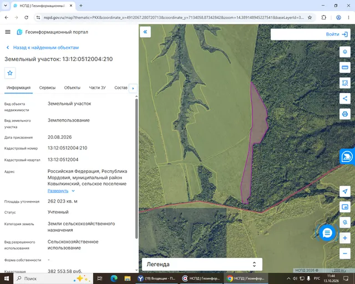355x284 pixels.
Task: Click the taskbar Поиск search box
Action: click(x=53, y=278)
